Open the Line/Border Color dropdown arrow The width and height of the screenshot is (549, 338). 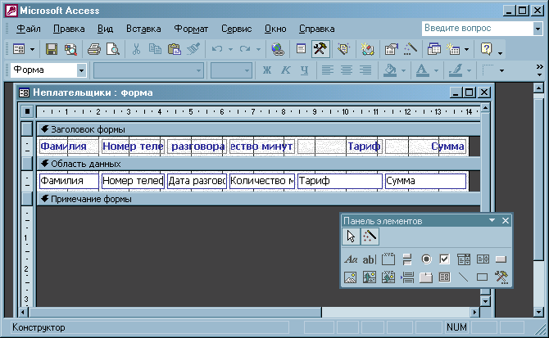470,70
